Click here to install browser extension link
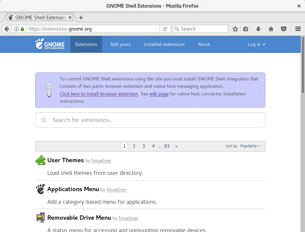305x232 pixels. (99, 94)
